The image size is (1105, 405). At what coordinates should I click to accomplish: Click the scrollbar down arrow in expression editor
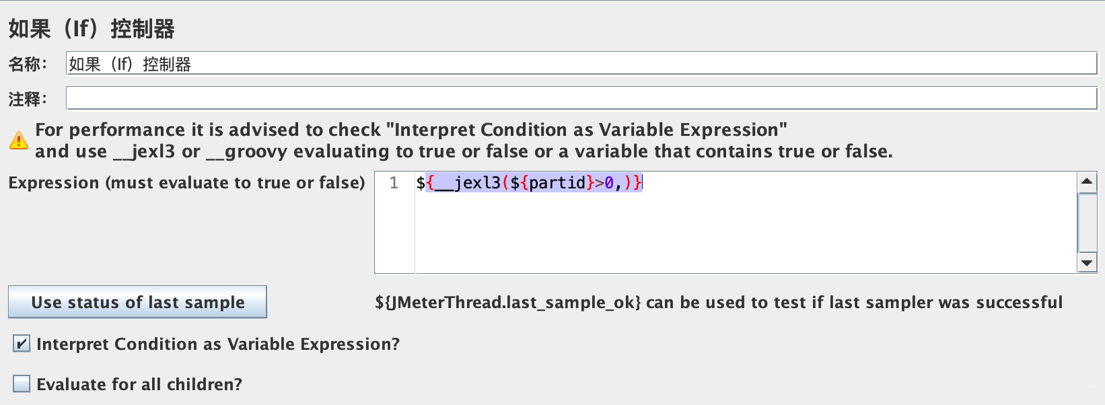(1087, 263)
